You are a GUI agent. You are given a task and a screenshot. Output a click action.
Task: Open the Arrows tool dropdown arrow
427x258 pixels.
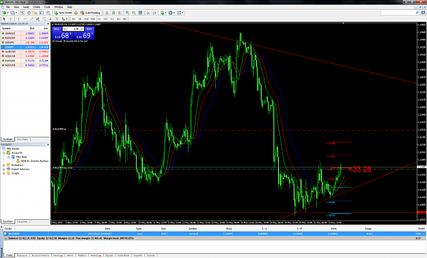click(67, 19)
